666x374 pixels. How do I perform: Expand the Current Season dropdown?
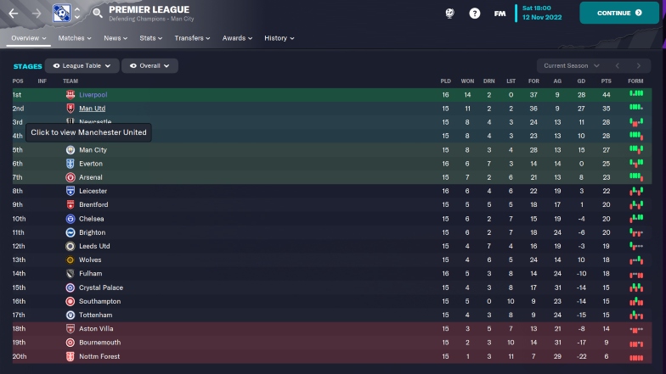click(572, 66)
